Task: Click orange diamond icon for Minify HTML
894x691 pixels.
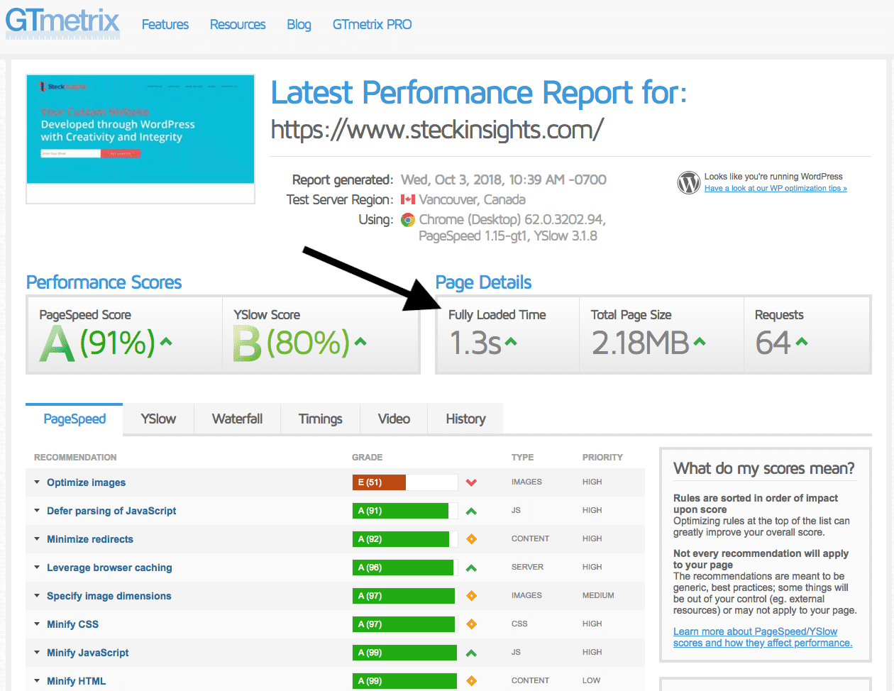Action: click(471, 681)
